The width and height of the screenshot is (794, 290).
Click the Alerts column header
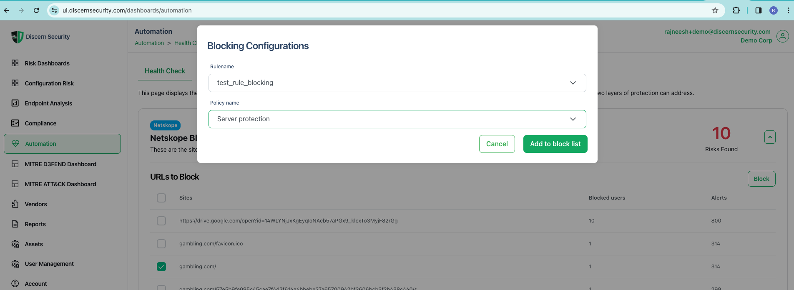tap(719, 198)
